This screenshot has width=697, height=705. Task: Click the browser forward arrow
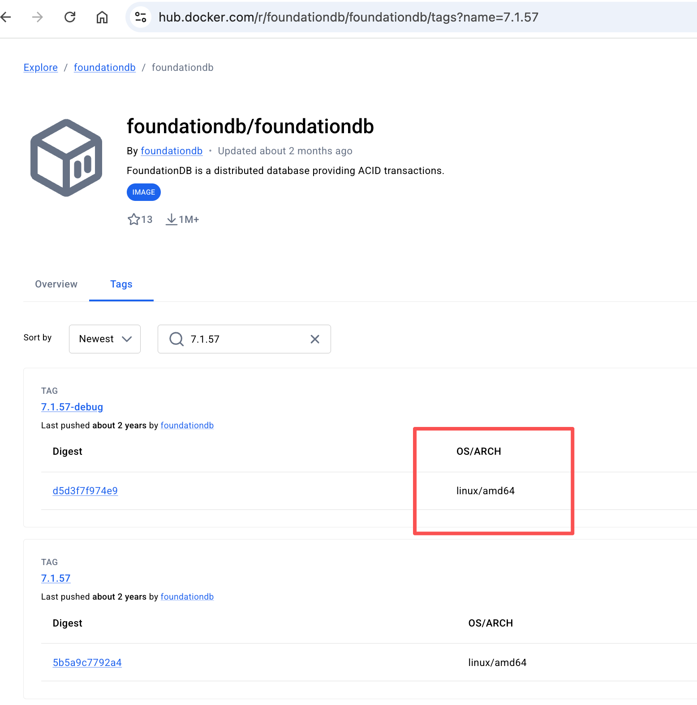coord(38,17)
